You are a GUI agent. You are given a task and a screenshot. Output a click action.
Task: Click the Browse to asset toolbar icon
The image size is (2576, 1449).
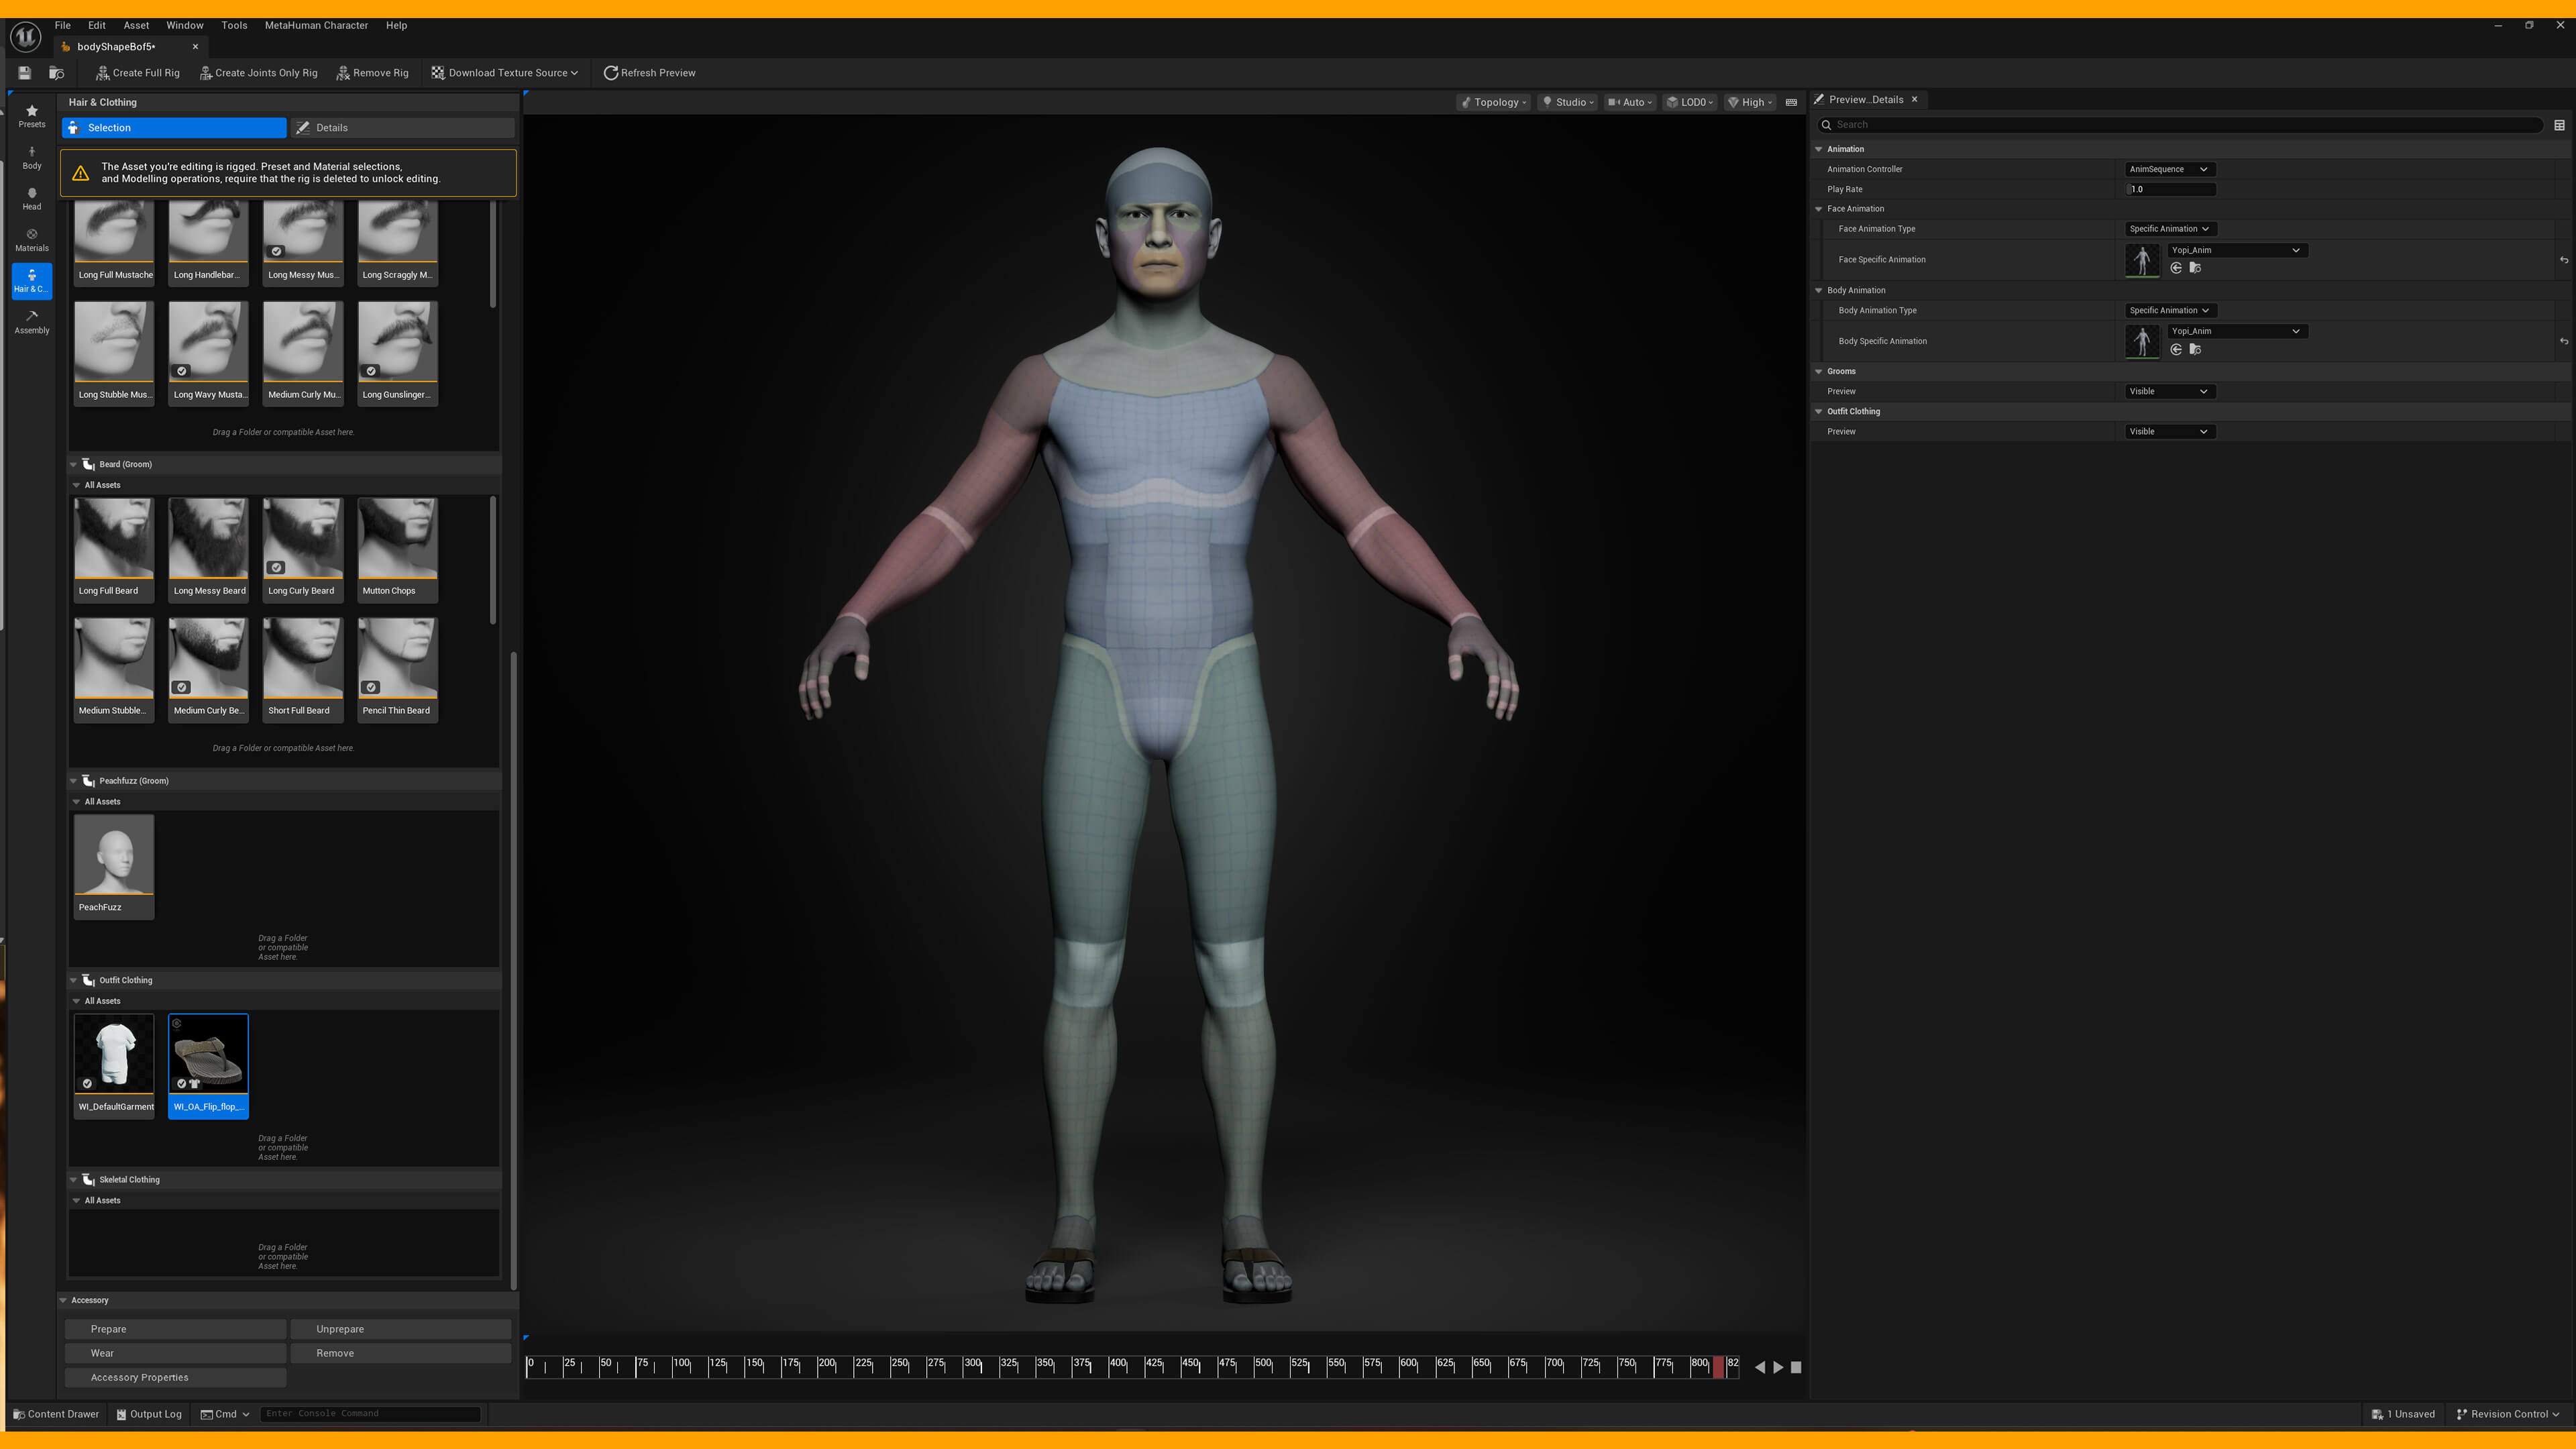click(x=57, y=73)
